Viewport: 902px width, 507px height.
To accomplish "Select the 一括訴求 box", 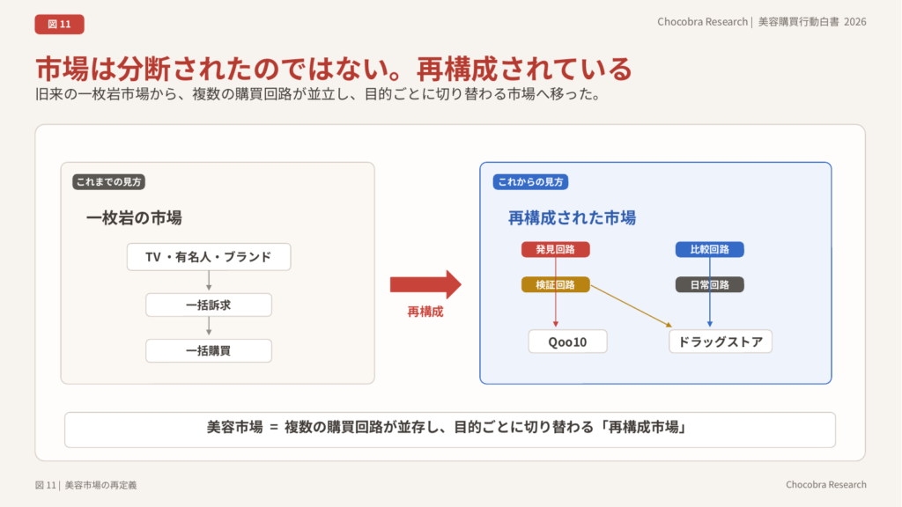I will pos(209,305).
